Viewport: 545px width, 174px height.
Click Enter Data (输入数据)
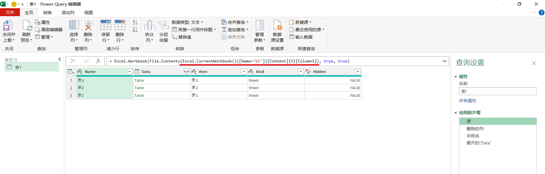tap(301, 37)
